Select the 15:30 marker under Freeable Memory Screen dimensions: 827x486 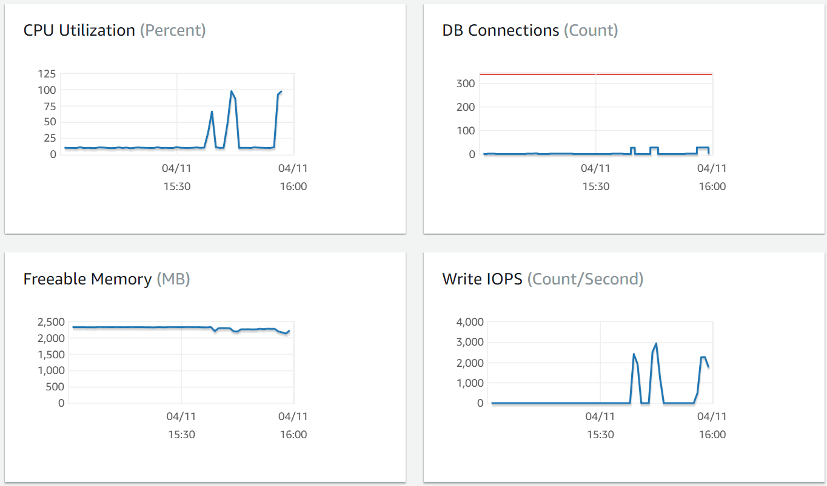pos(181,435)
